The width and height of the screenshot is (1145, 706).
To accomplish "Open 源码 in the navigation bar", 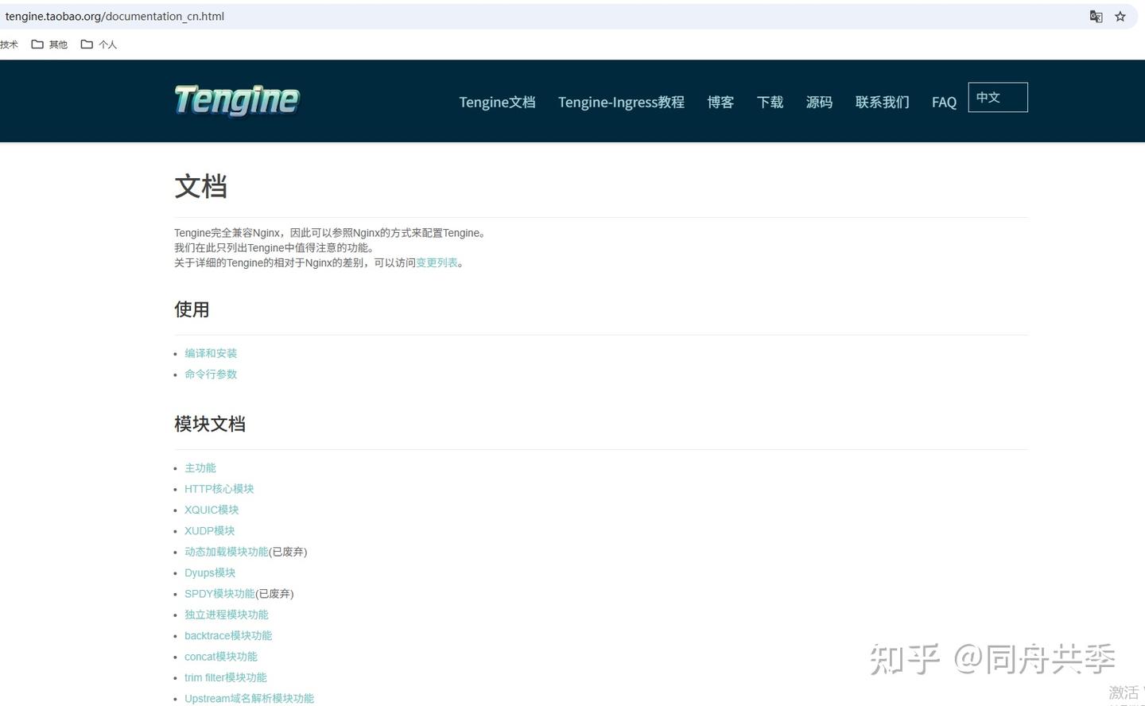I will [x=819, y=102].
